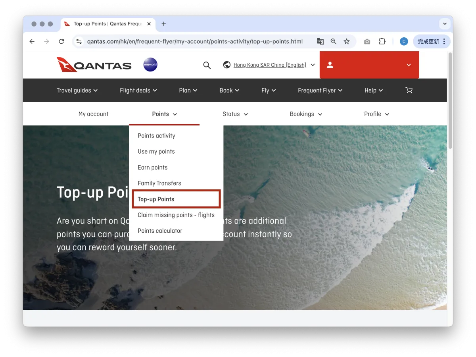
Task: Click the zoom-out icon in address bar
Action: pos(334,41)
